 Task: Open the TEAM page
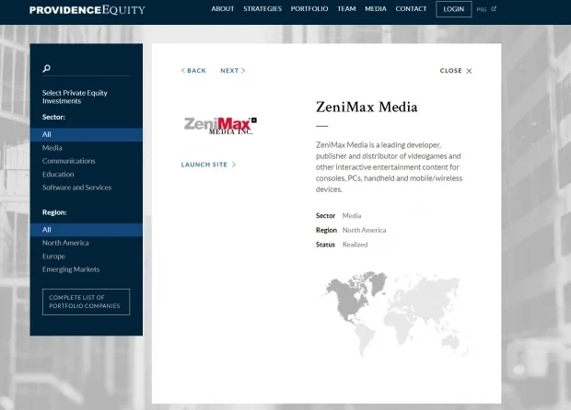click(x=346, y=8)
